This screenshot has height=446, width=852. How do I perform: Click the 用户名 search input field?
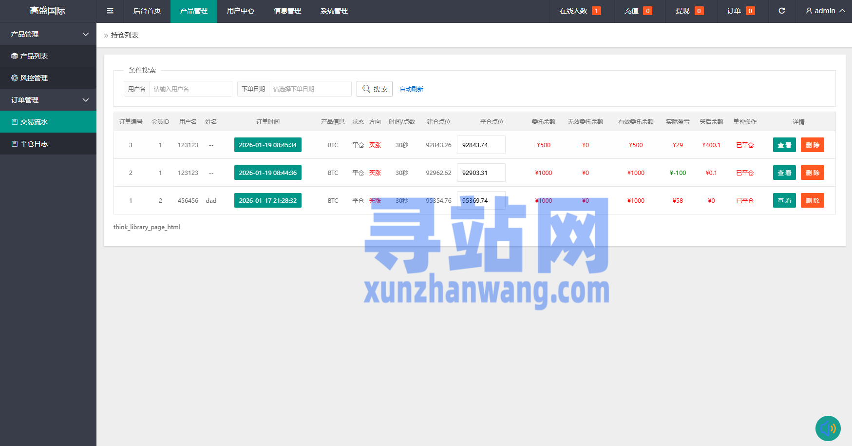tap(190, 89)
